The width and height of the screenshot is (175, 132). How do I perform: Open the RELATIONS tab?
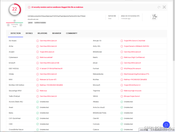tap(42, 33)
